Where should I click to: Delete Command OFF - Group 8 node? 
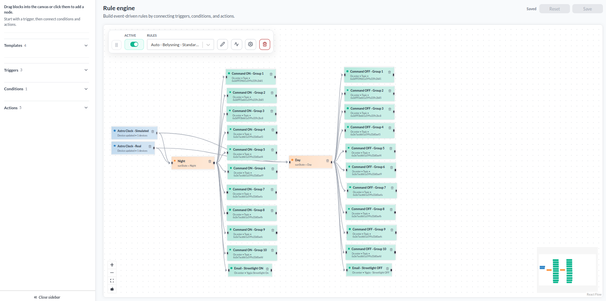pyautogui.click(x=391, y=210)
